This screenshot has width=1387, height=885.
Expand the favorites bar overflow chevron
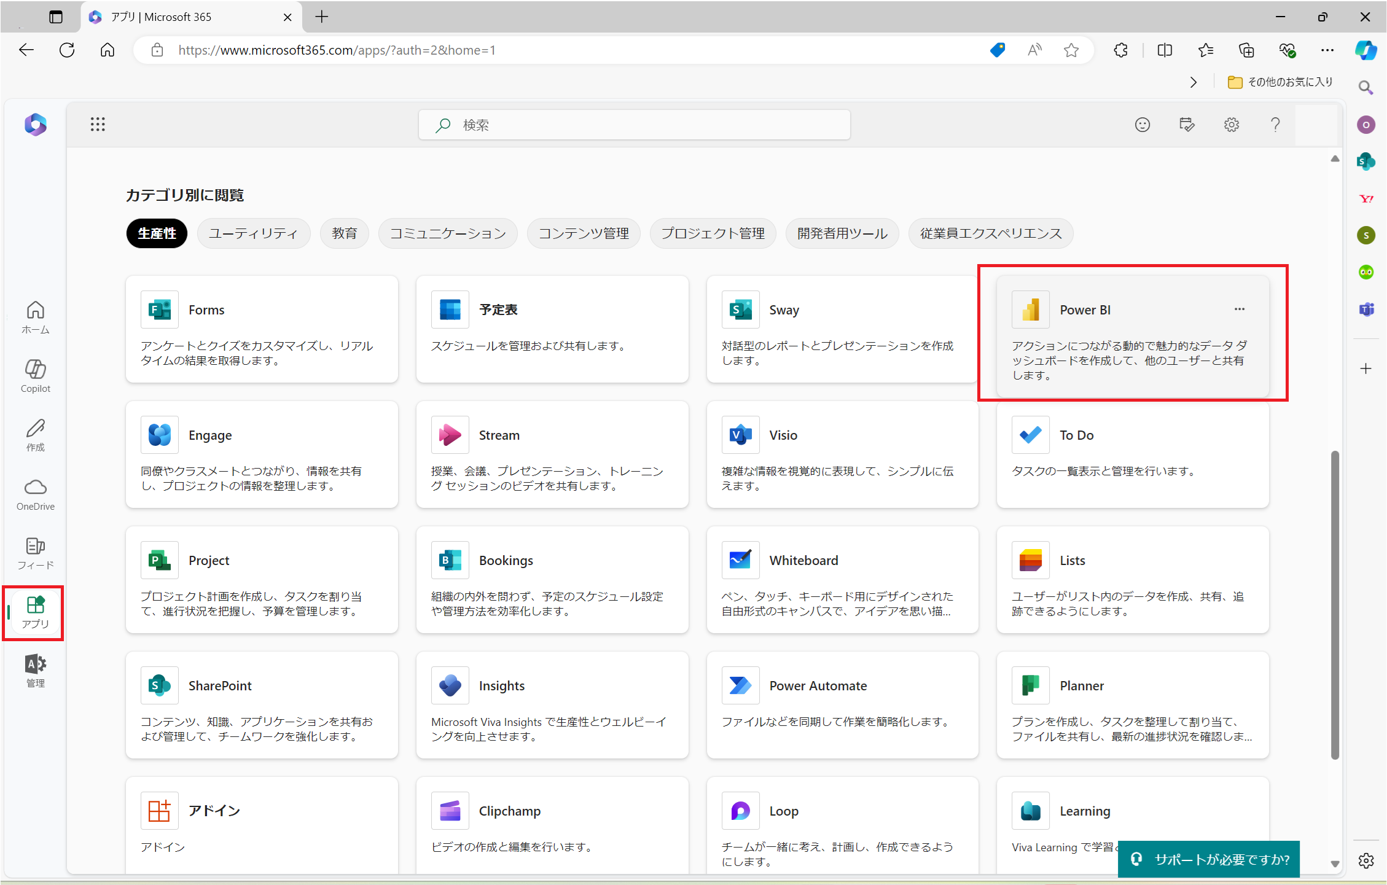coord(1194,82)
